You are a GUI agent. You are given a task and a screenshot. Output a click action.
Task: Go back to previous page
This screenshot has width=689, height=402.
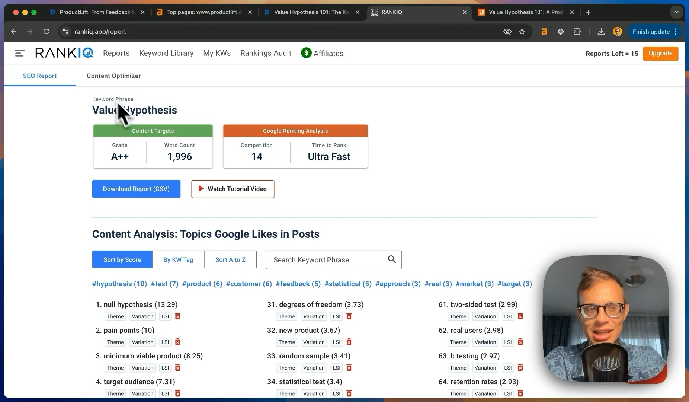coord(14,32)
